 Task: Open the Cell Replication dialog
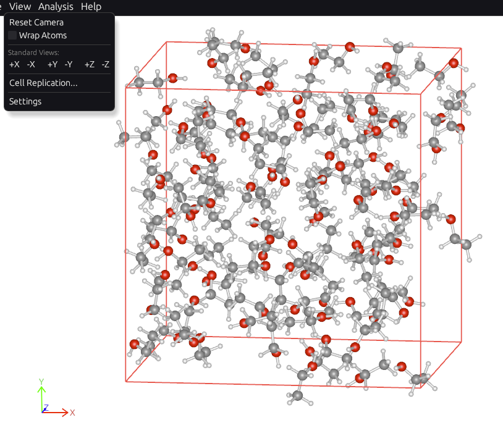[x=43, y=83]
